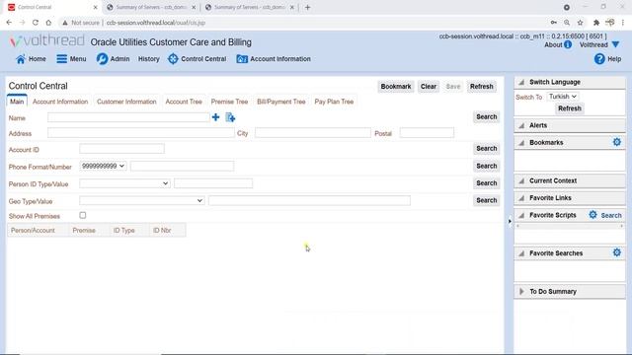Click the password key icon
The height and width of the screenshot is (355, 632).
[x=554, y=23]
